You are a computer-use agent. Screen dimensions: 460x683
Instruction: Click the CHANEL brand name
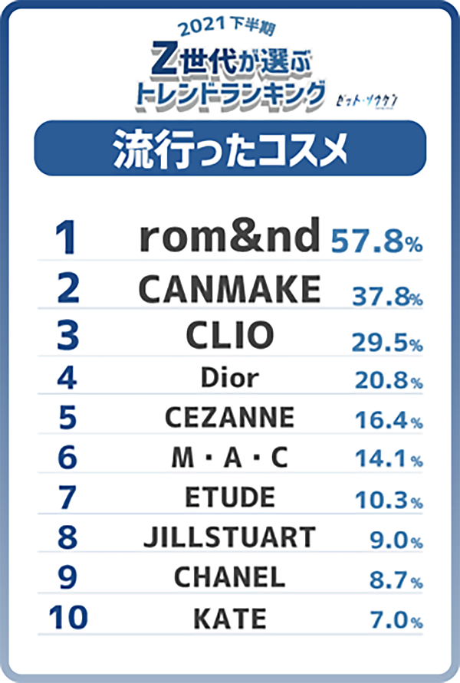coord(229,576)
